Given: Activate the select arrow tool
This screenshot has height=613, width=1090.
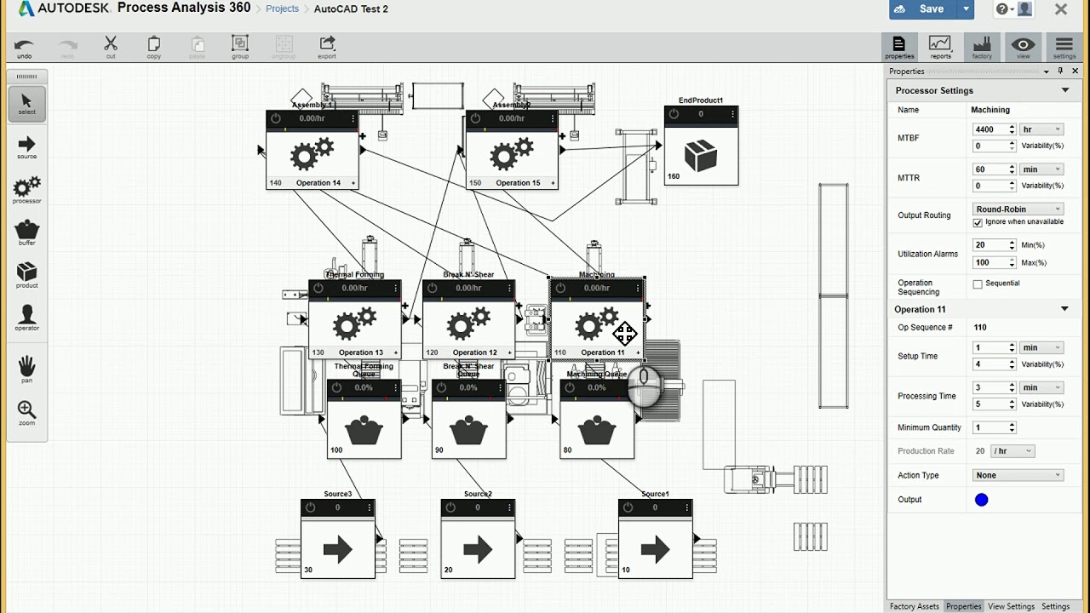Looking at the screenshot, I should tap(26, 104).
